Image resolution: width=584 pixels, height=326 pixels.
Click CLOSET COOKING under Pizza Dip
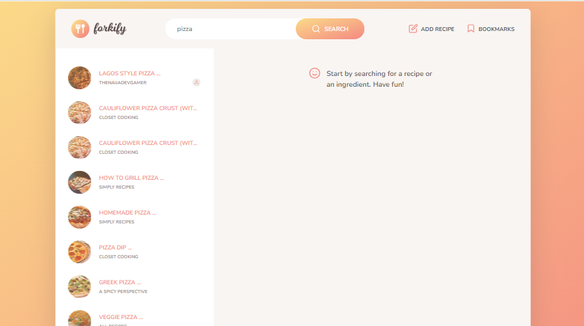[118, 257]
